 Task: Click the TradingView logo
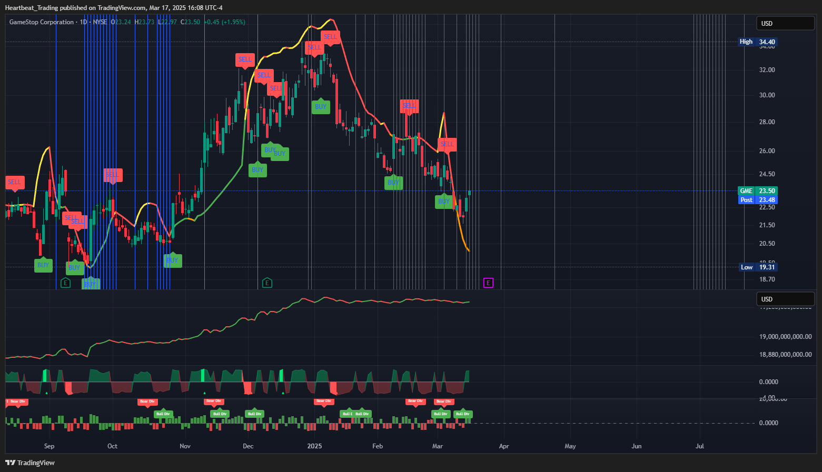point(30,463)
